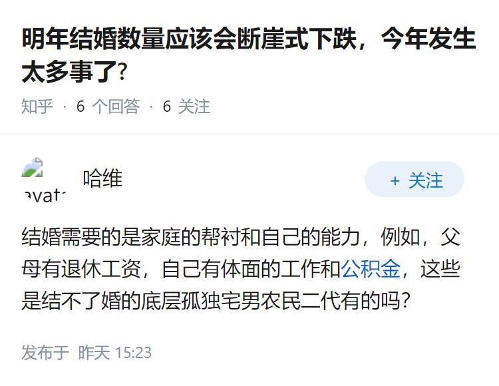
Task: Click the broken avatar image icon
Action: pos(33,168)
